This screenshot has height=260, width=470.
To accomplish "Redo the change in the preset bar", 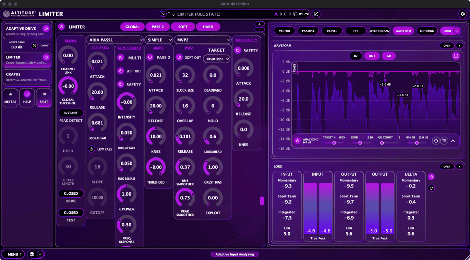I will click(306, 14).
